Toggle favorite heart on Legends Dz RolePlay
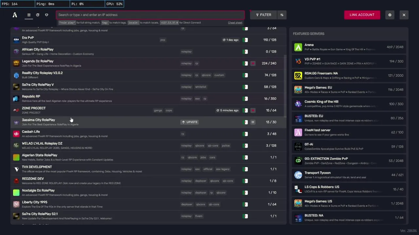 (x=253, y=63)
